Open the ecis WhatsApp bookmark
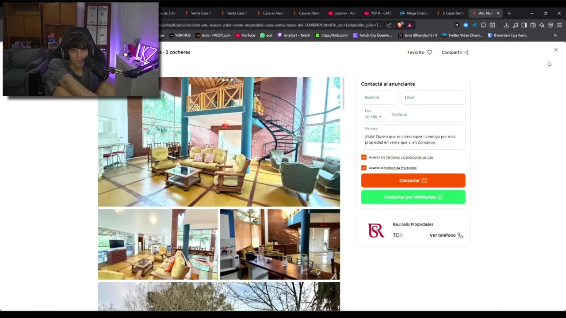 266,35
